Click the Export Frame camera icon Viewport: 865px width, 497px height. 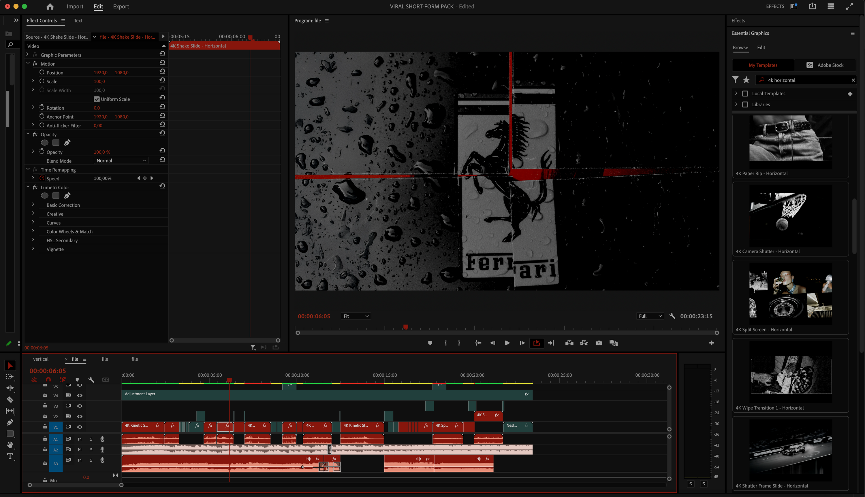coord(599,343)
